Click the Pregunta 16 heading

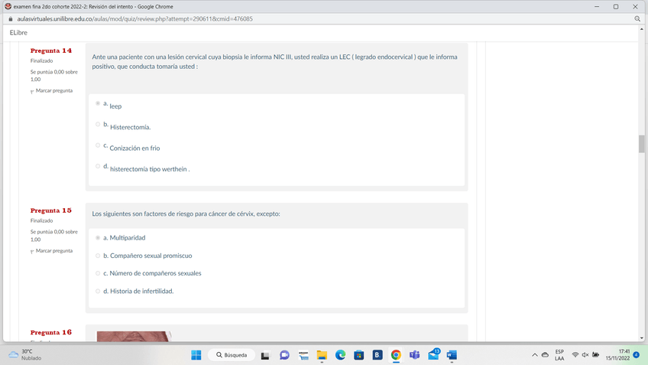(51, 332)
